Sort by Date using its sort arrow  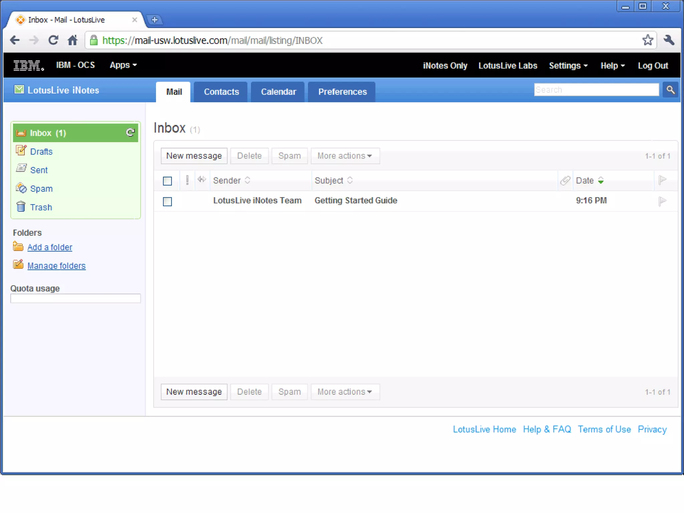pyautogui.click(x=601, y=181)
